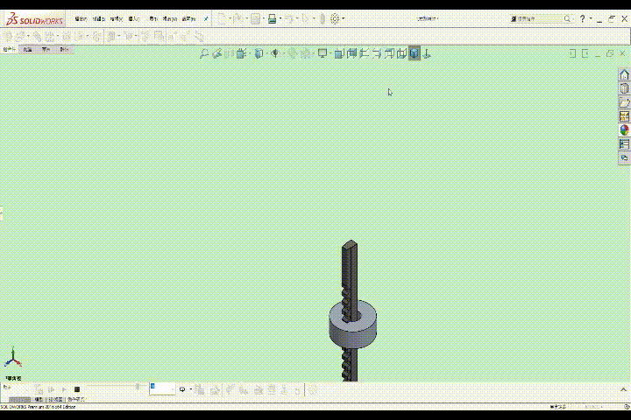Click the Zoom to Fit magnifier icon
The width and height of the screenshot is (631, 420).
click(x=204, y=53)
